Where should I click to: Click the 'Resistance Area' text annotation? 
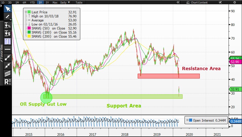pyautogui.click(x=201, y=69)
